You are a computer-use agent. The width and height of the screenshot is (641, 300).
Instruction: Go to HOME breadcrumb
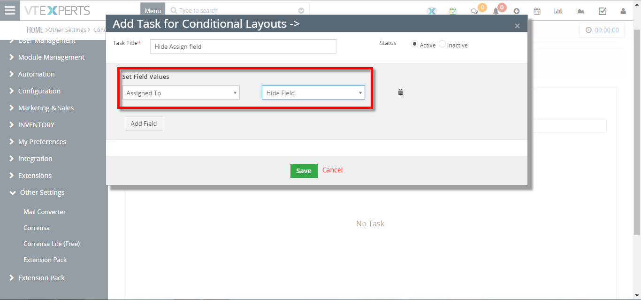[x=35, y=30]
